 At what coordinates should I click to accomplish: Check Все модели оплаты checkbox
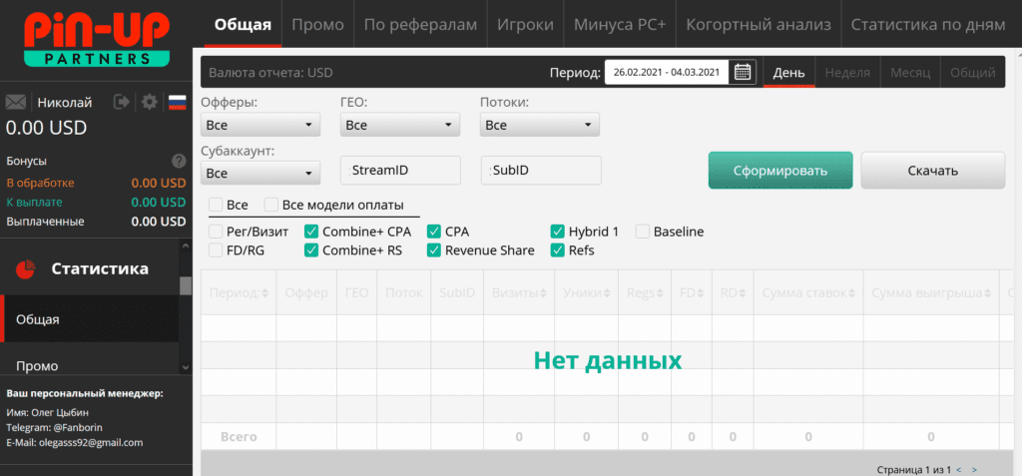pyautogui.click(x=271, y=205)
